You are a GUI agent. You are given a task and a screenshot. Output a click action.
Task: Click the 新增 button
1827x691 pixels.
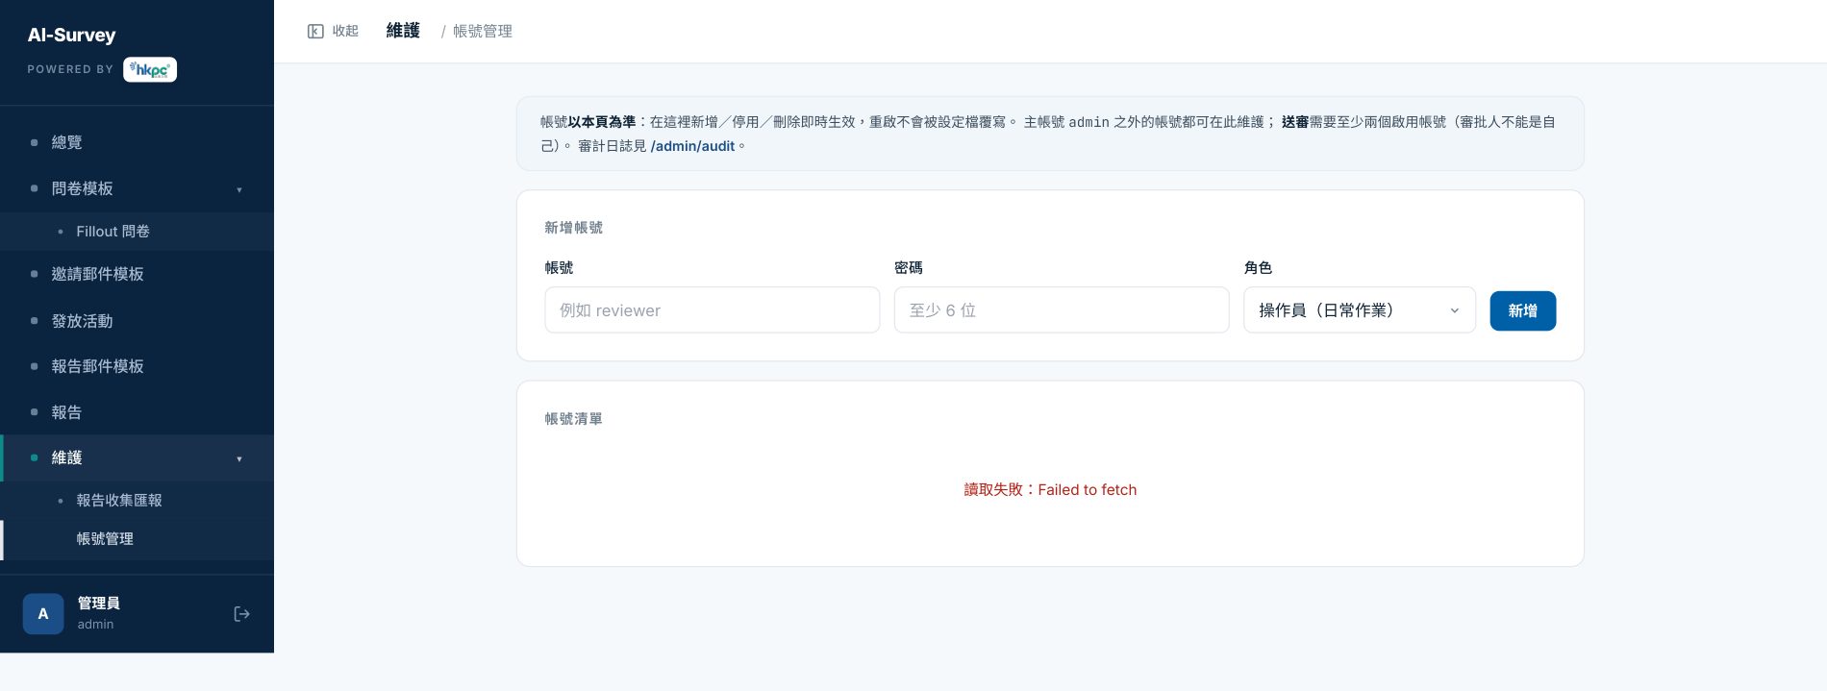pyautogui.click(x=1522, y=310)
